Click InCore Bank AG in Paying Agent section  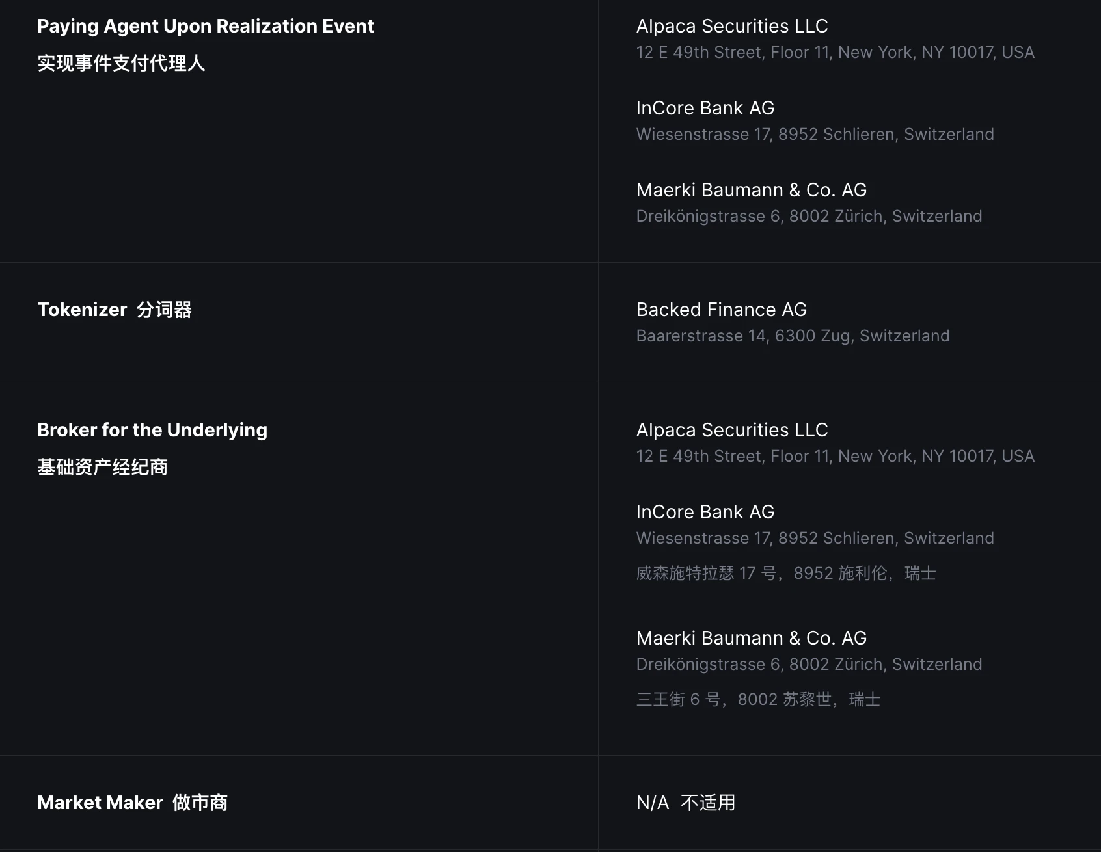pyautogui.click(x=705, y=108)
